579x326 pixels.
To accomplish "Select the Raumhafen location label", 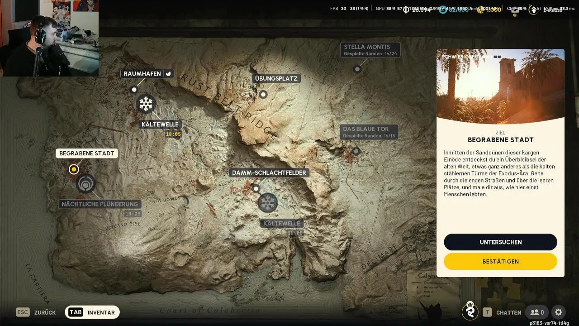I will click(x=147, y=74).
